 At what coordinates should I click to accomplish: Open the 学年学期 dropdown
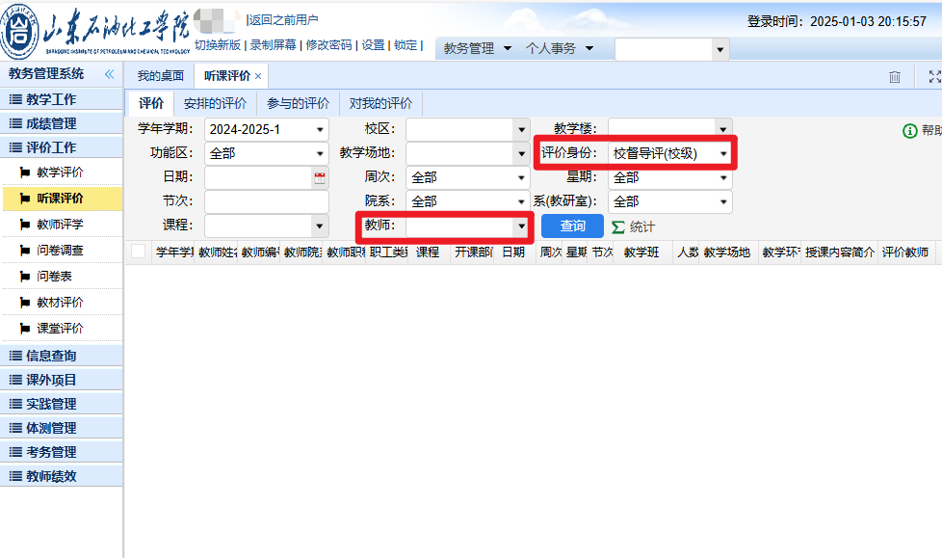[320, 129]
